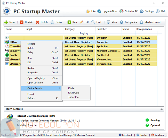Select the Spotify Ltd publisher cell
The image size is (168, 138).
coord(108,55)
